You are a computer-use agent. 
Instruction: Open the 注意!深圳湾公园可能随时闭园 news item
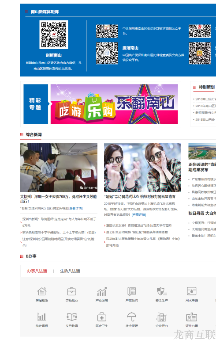tap(59, 242)
